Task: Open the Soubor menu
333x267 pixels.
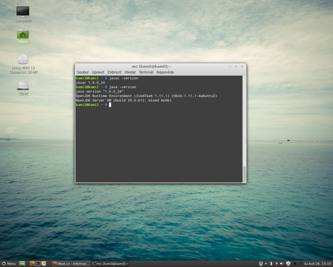Action: 83,72
